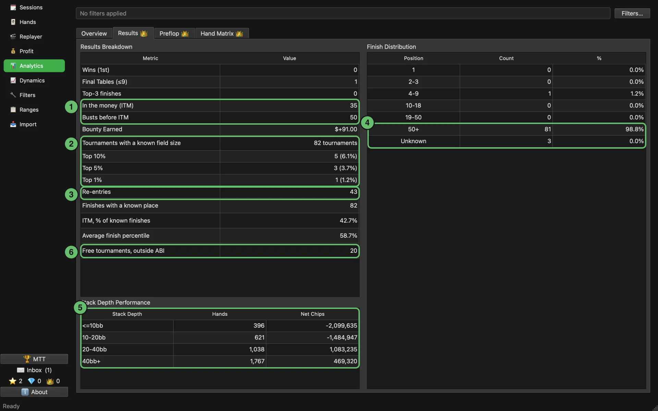Click the Bounty Earned $+91.00 value
Viewport: 658px width, 411px height.
(x=346, y=129)
